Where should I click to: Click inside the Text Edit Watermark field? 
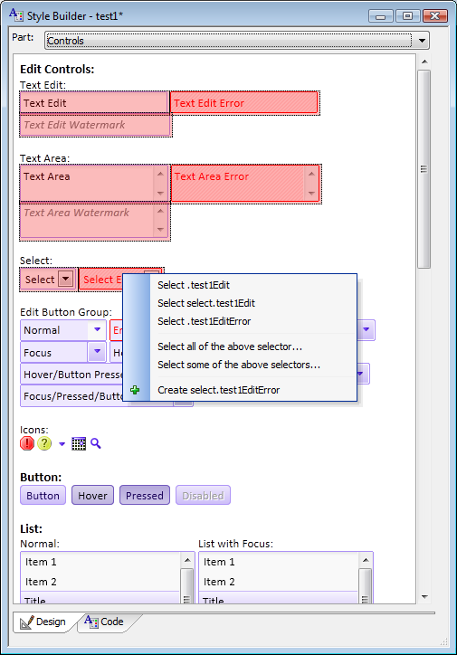point(95,125)
